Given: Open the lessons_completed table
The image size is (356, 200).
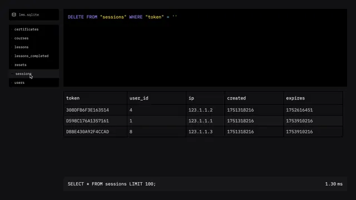Looking at the screenshot, I should point(34,56).
